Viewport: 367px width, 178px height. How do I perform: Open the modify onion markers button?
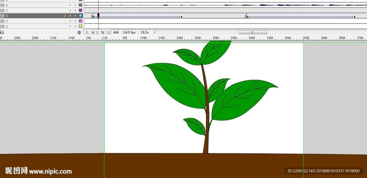(x=108, y=33)
